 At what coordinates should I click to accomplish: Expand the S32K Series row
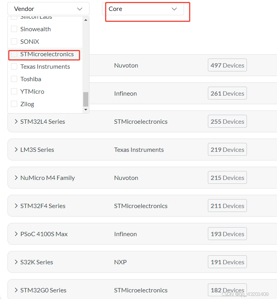[16, 262]
